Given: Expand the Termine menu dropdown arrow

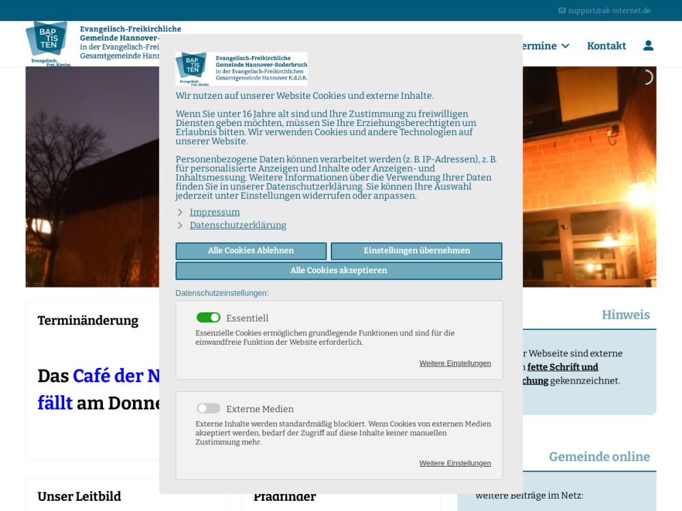Looking at the screenshot, I should [x=565, y=46].
